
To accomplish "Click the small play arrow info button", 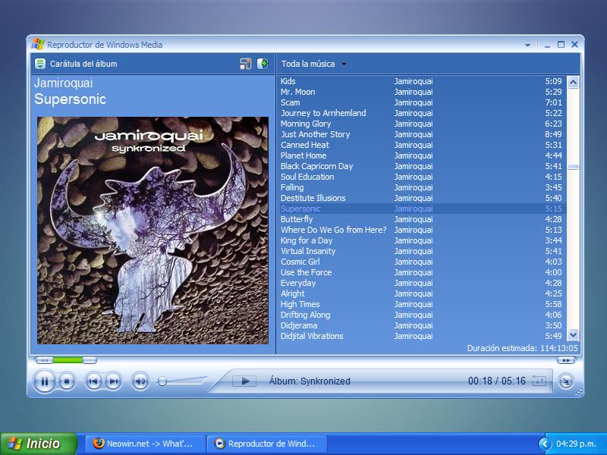I will [x=244, y=381].
